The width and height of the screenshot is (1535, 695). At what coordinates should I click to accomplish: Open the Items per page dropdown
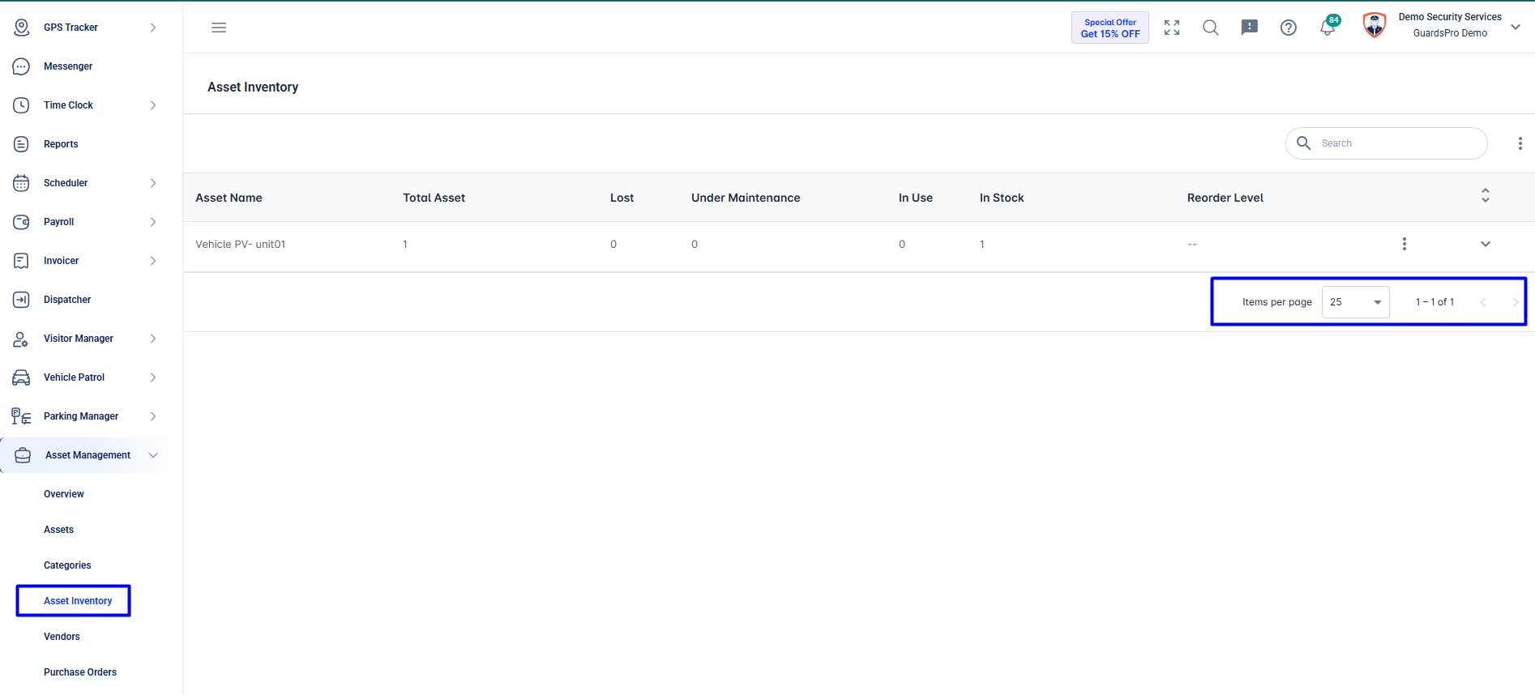coord(1356,302)
